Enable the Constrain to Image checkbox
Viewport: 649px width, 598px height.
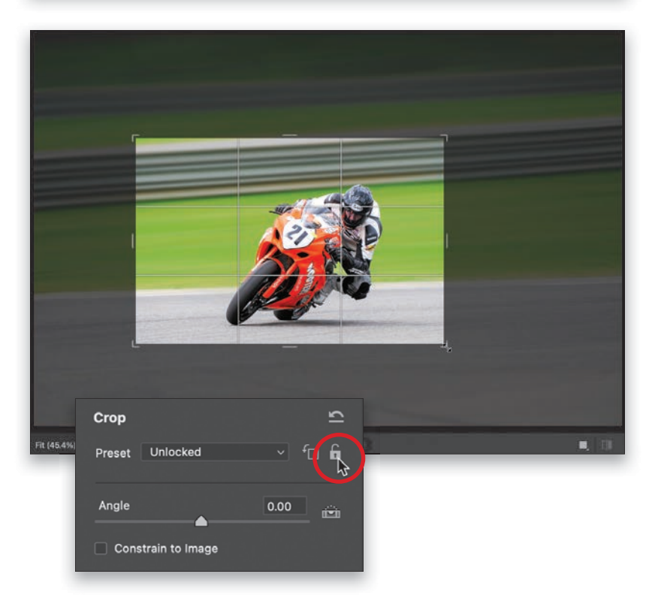click(x=101, y=548)
